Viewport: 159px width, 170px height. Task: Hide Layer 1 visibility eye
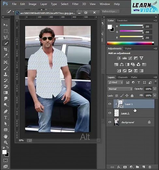click(110, 104)
